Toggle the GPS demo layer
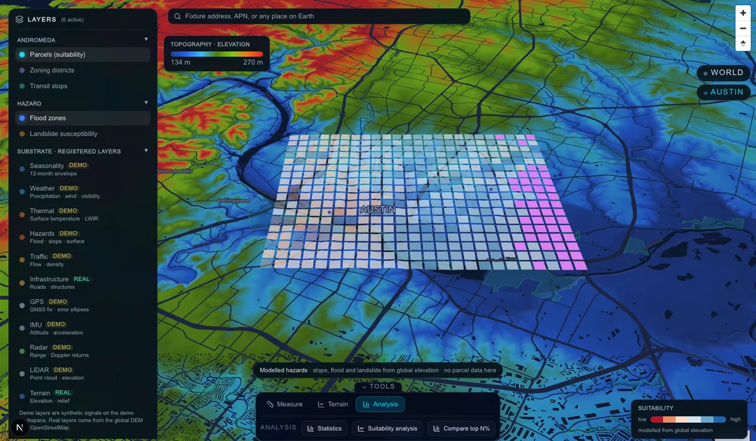 click(x=83, y=306)
